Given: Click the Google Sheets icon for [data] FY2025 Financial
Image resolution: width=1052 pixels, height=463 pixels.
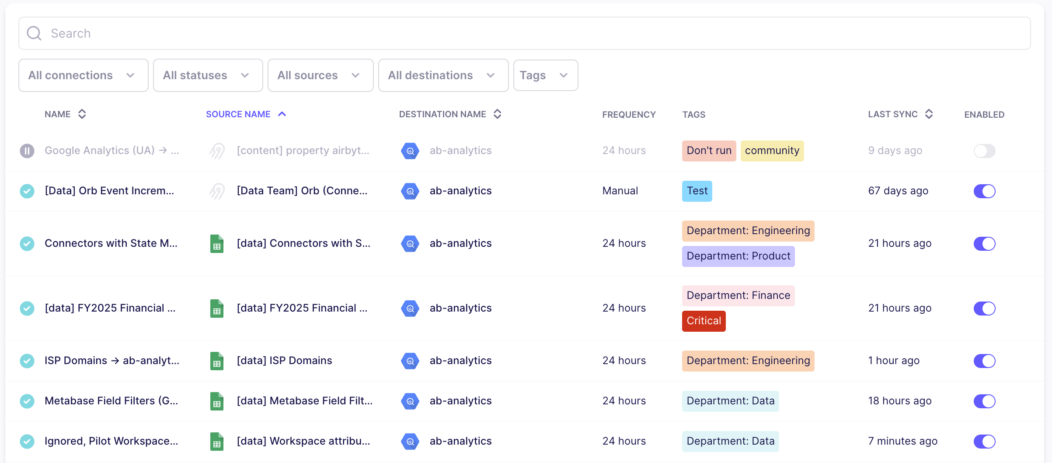Looking at the screenshot, I should [x=216, y=308].
